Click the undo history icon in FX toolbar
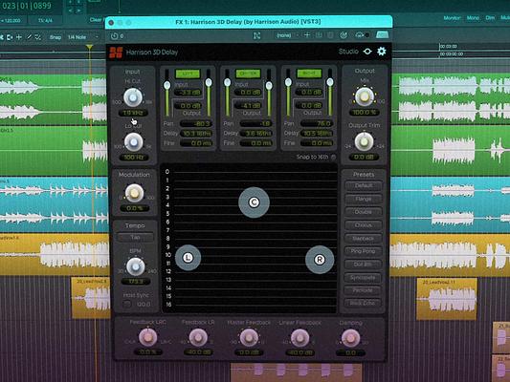This screenshot has width=510, height=382. pyautogui.click(x=114, y=35)
